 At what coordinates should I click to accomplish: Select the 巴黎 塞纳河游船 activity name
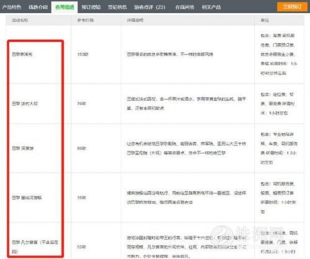click(x=27, y=197)
